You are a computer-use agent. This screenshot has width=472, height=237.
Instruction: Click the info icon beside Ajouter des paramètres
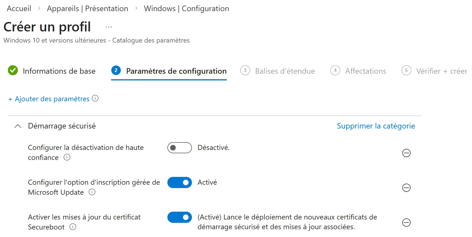point(95,98)
